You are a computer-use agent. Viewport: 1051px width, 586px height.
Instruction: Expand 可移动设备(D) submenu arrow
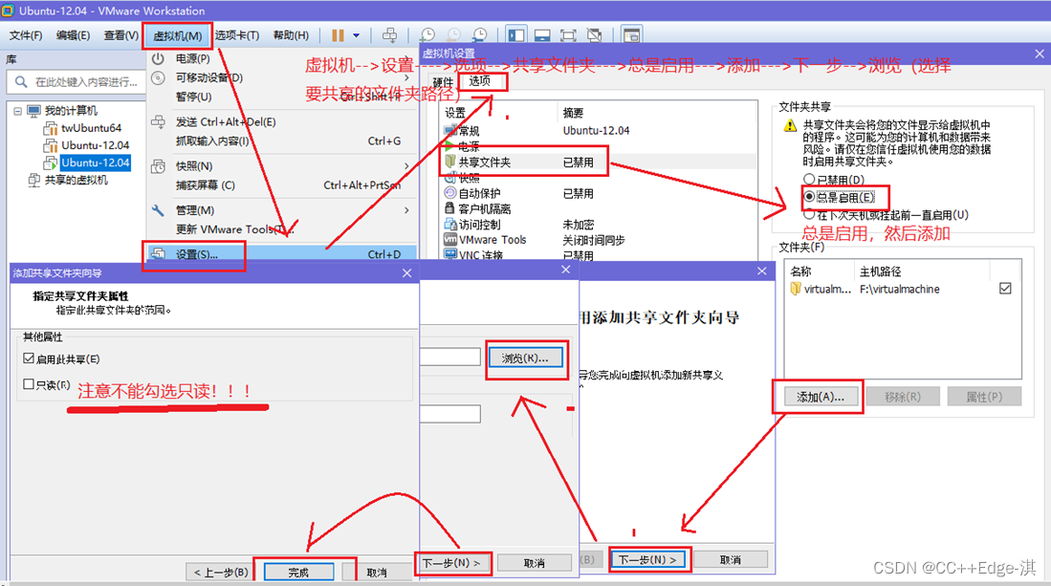tap(406, 77)
